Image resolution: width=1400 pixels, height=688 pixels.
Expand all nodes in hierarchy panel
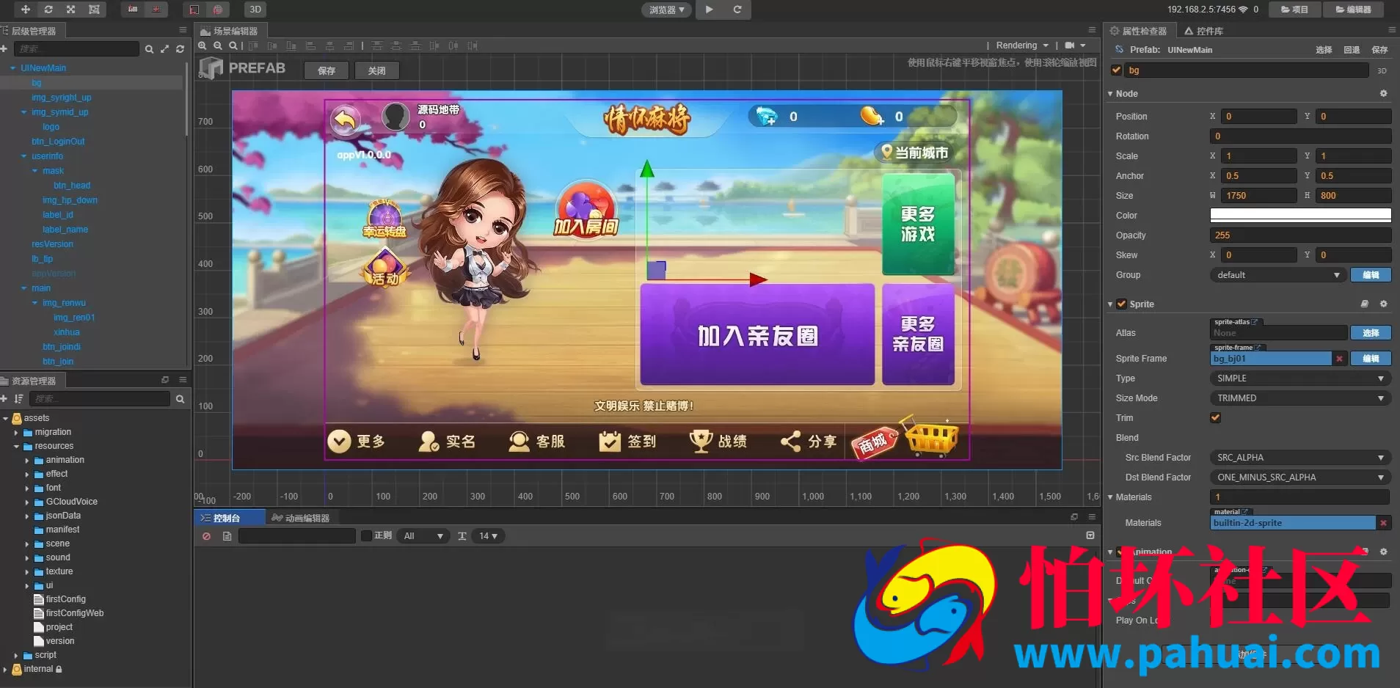[x=164, y=49]
